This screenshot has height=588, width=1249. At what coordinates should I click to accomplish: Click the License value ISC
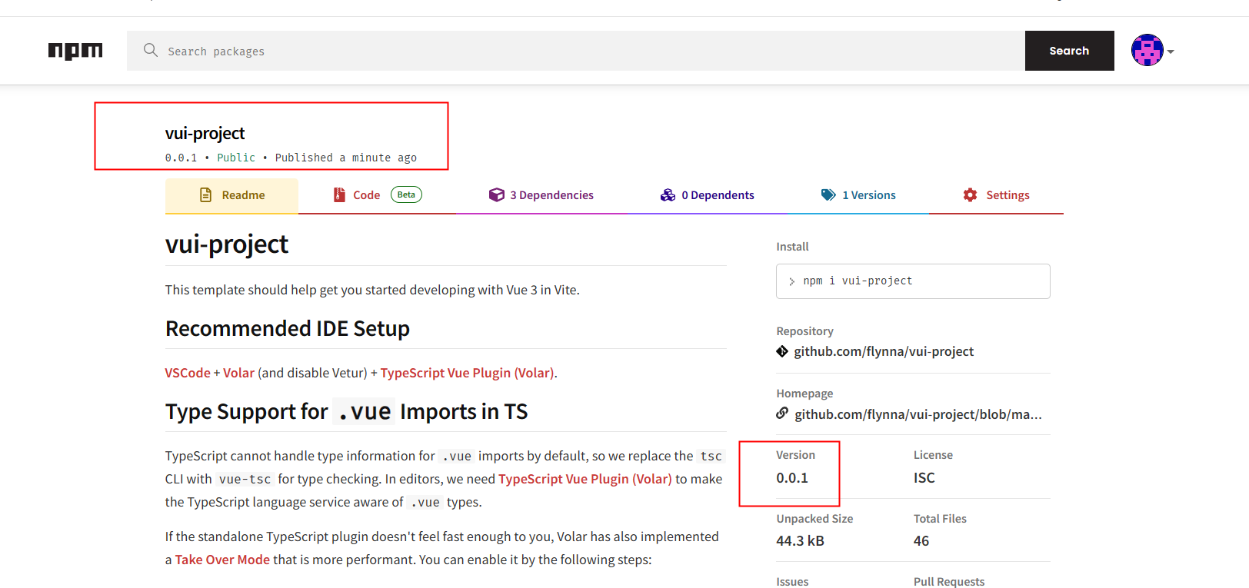[924, 478]
